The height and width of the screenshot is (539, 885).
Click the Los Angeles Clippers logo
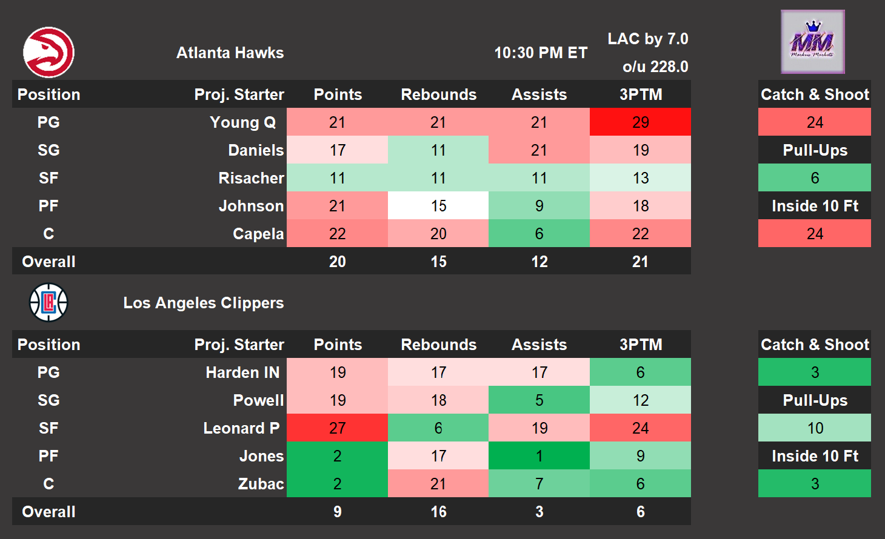click(48, 302)
